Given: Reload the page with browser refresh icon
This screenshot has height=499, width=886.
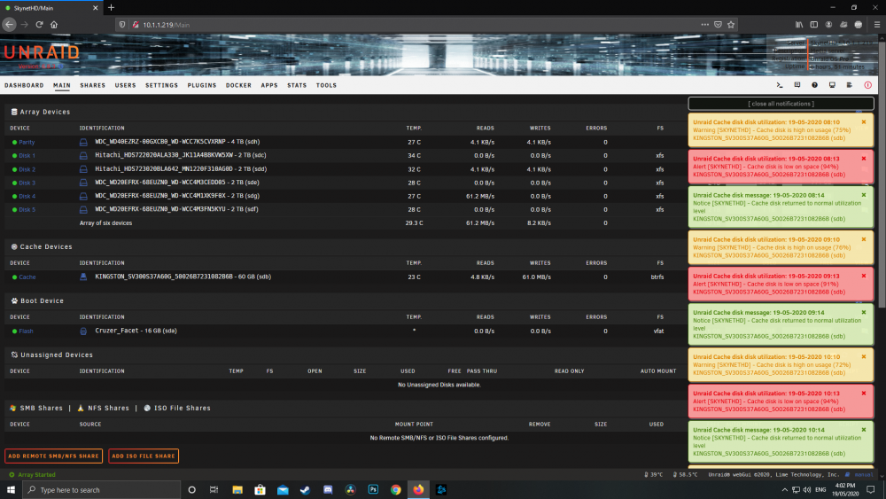Looking at the screenshot, I should point(39,24).
